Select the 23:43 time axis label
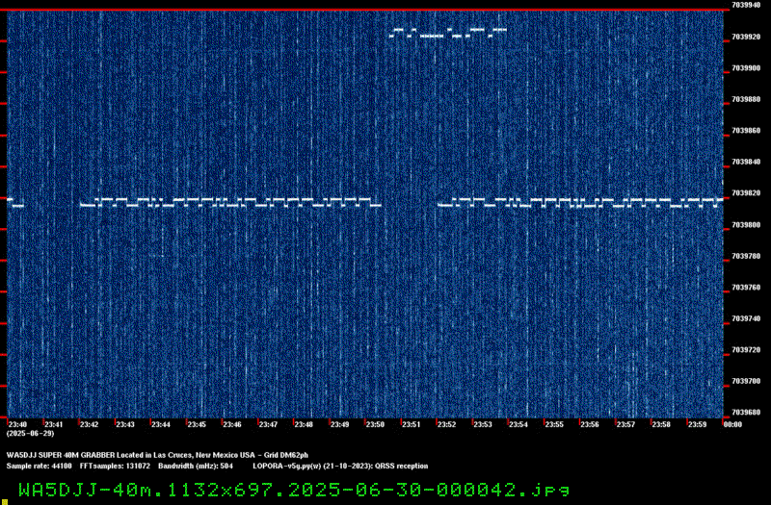 pos(125,424)
